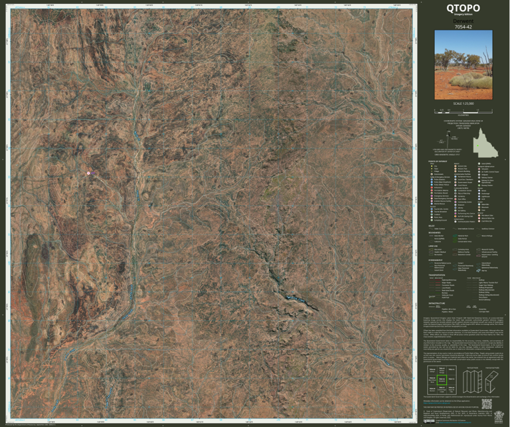The image size is (510, 427).
Task: Click the green highlighted Derwent index cell
Action: [442, 380]
